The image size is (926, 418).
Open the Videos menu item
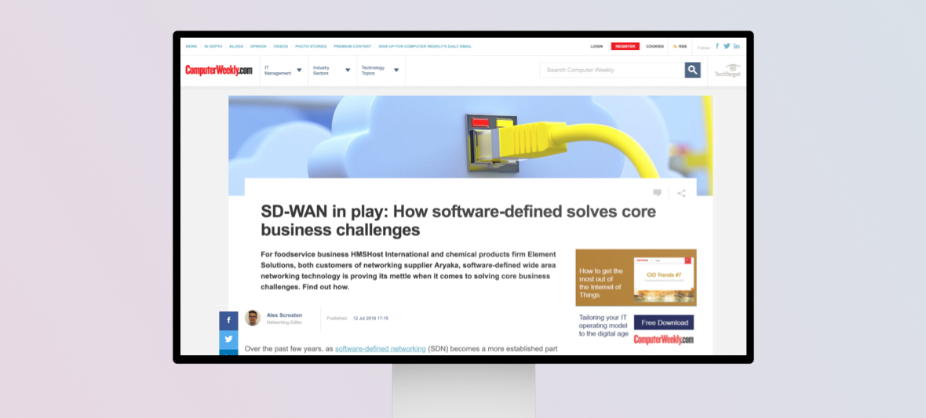pos(280,46)
